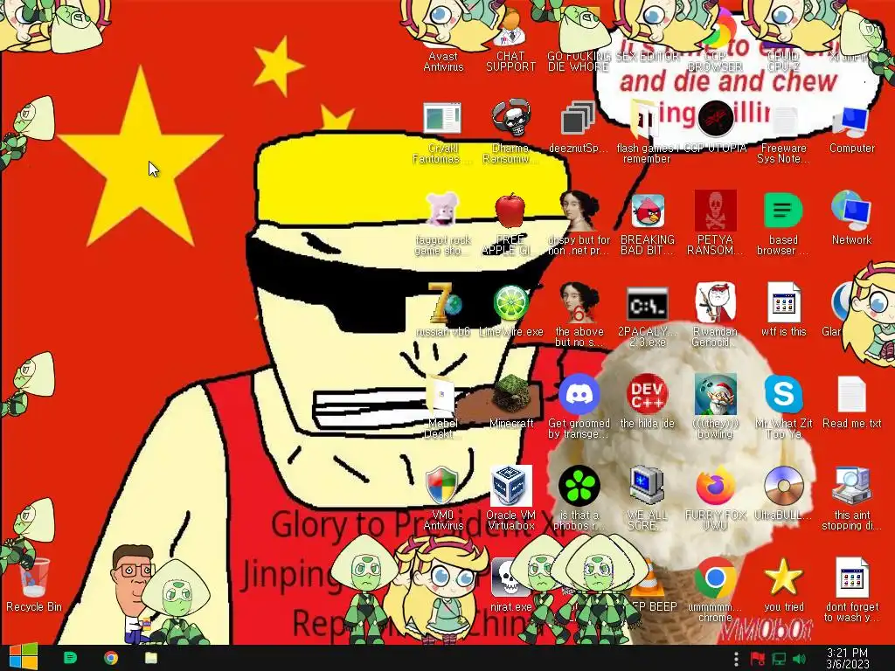Launch the Minecraft grass block icon

click(510, 402)
